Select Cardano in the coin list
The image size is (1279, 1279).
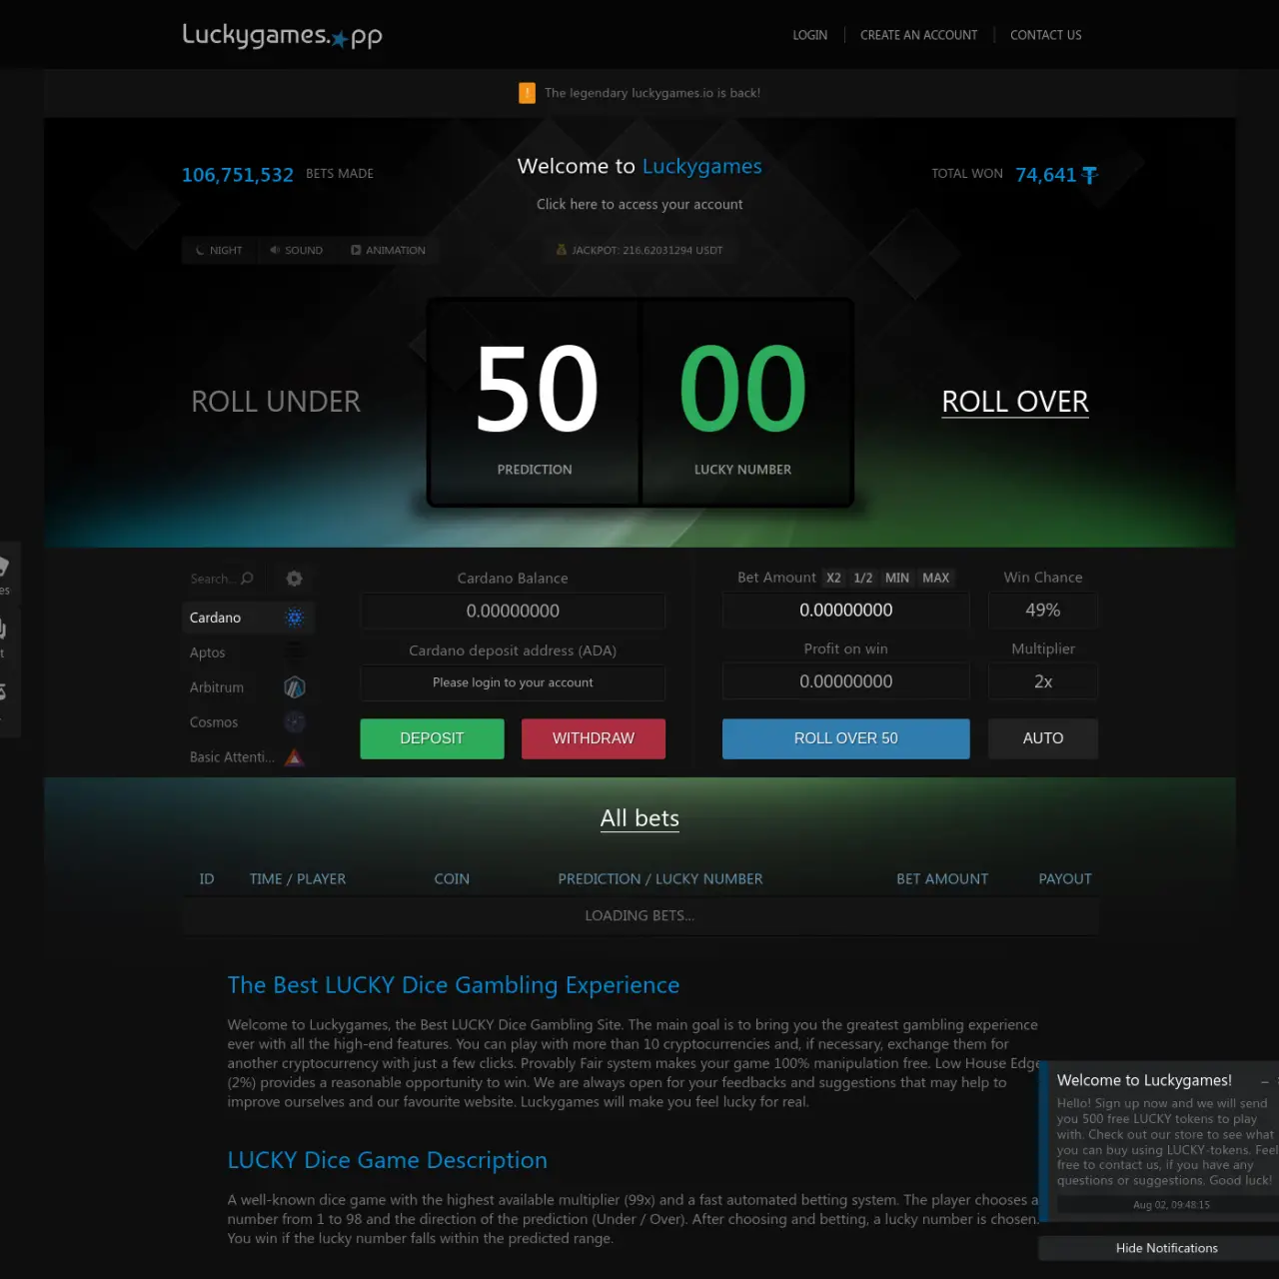click(248, 618)
